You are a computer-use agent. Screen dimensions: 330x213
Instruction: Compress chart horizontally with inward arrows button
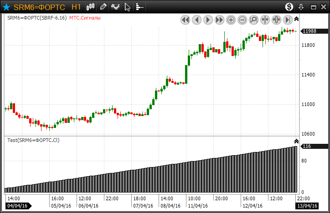click(x=265, y=20)
